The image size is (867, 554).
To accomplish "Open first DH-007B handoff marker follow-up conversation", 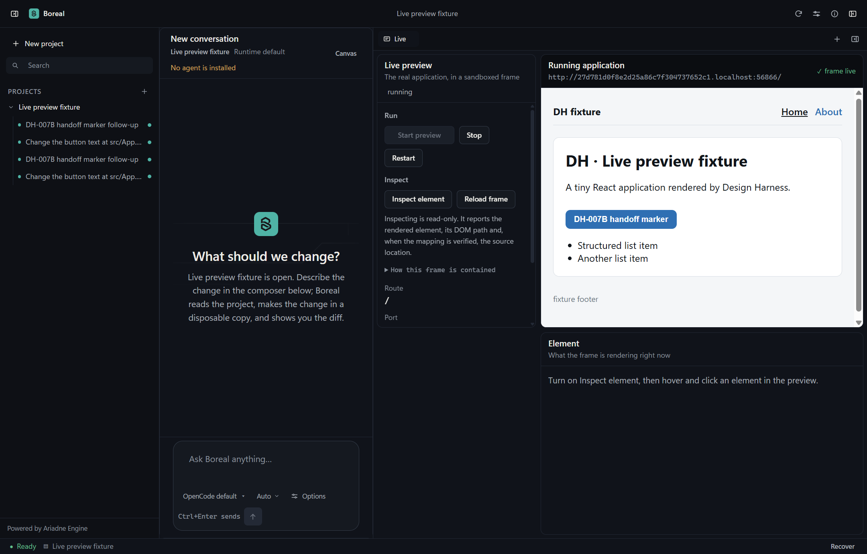I will tap(82, 125).
